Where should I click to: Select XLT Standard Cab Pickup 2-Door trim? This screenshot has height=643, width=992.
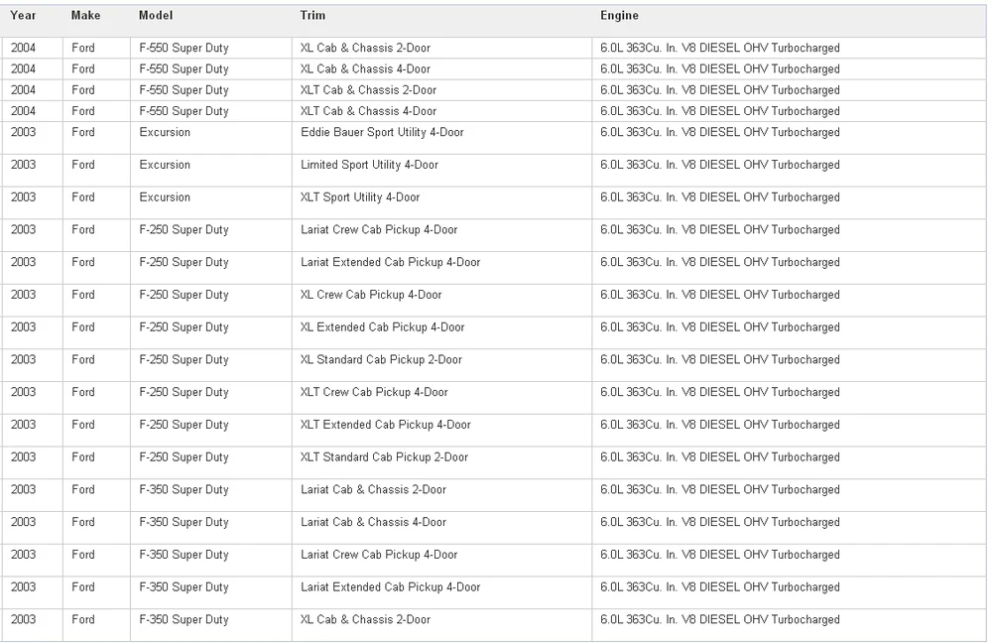[384, 456]
